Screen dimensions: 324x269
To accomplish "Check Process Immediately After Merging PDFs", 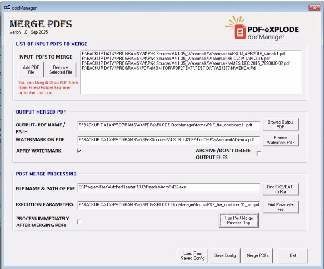I will click(x=80, y=221).
